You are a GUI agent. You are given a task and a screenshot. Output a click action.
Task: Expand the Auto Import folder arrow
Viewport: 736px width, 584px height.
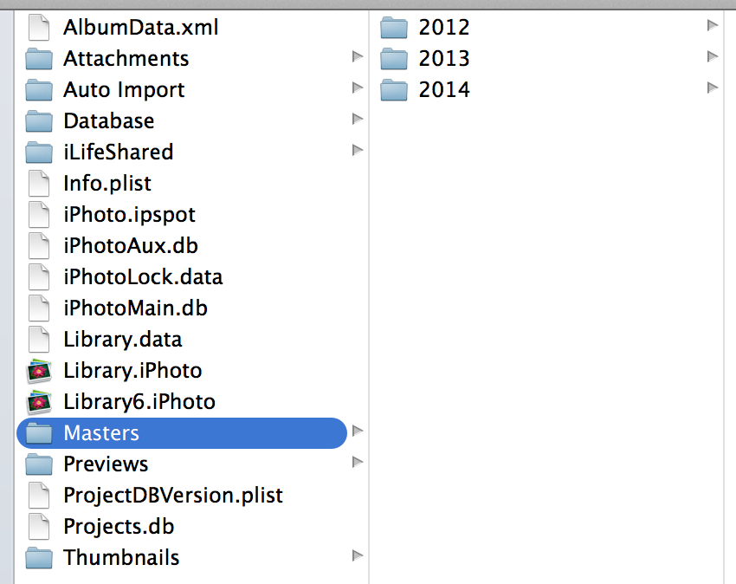coord(358,88)
